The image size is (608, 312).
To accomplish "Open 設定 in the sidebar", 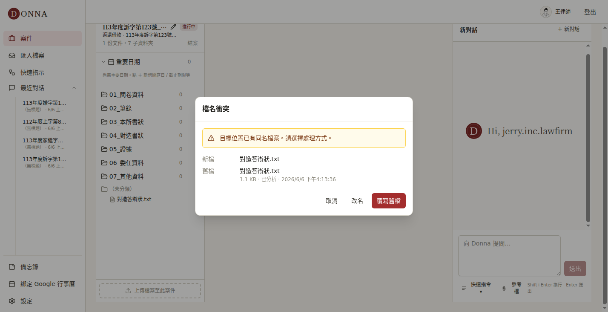I will click(x=43, y=301).
